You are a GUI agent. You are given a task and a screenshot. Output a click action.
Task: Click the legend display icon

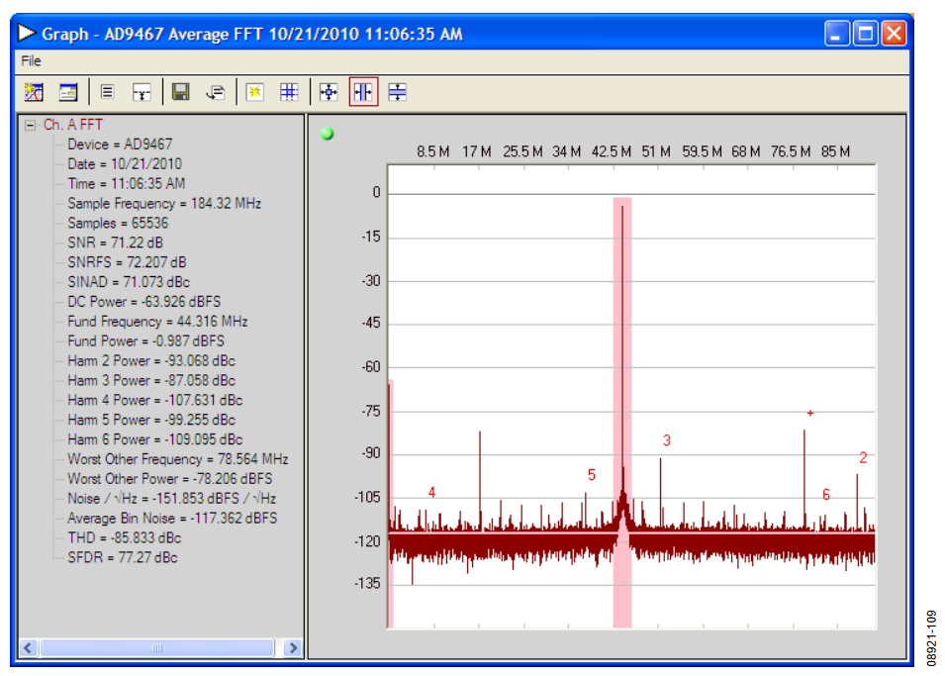[66, 91]
